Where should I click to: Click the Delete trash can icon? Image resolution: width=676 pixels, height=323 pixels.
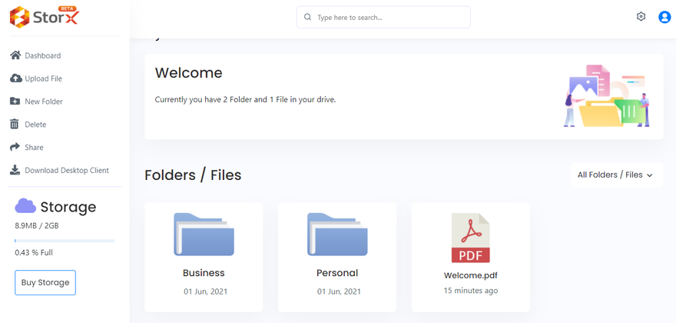pyautogui.click(x=15, y=125)
